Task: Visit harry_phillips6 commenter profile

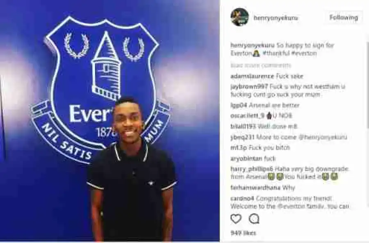Action: tap(252, 169)
